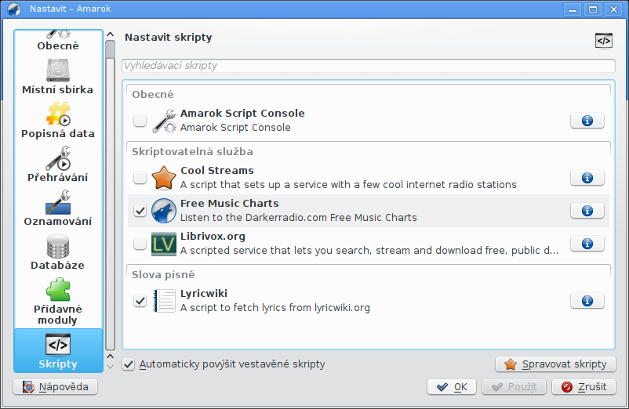Switch to Popisná data settings
This screenshot has height=409, width=629.
pyautogui.click(x=58, y=121)
